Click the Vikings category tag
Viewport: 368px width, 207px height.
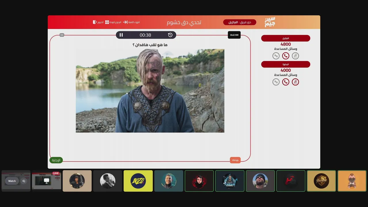(235, 160)
